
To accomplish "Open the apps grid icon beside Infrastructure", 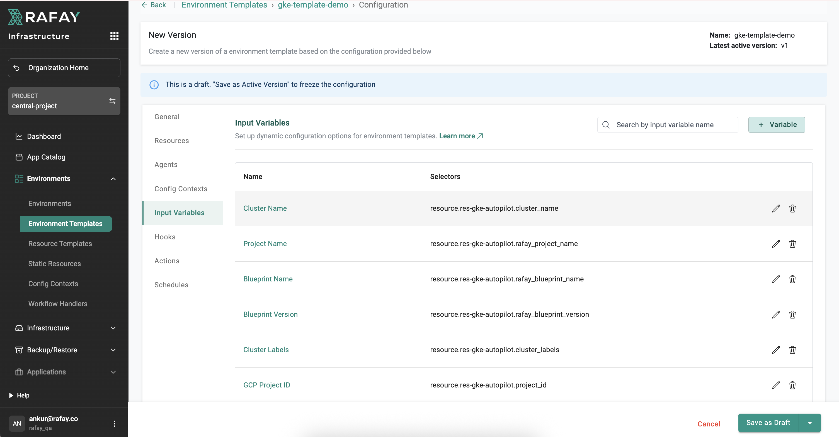I will (x=114, y=36).
